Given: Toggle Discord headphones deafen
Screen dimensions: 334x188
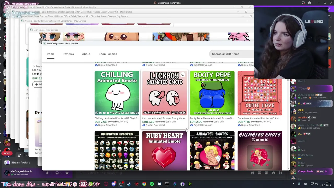Looking at the screenshot, I should click(57, 173).
